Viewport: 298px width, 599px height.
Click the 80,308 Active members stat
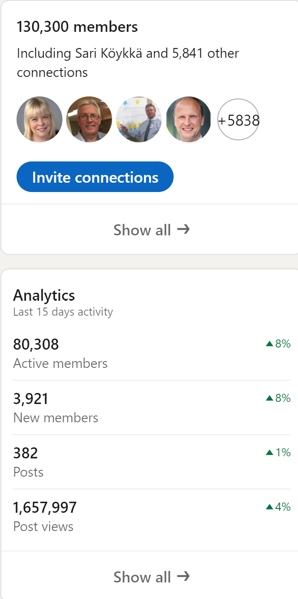click(x=36, y=344)
